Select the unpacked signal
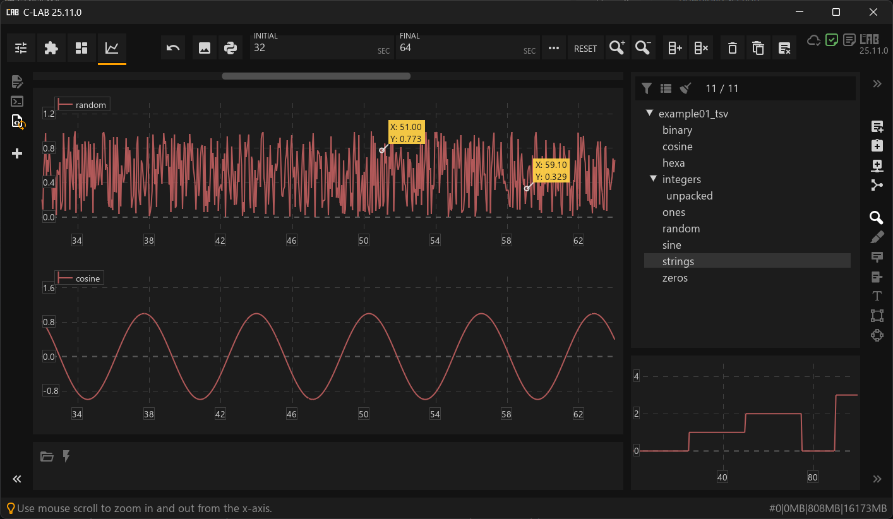 690,196
